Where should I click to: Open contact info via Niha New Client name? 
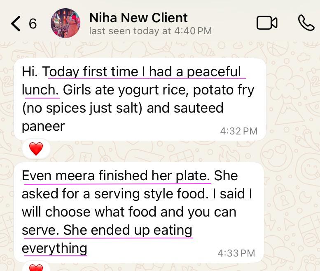point(138,18)
